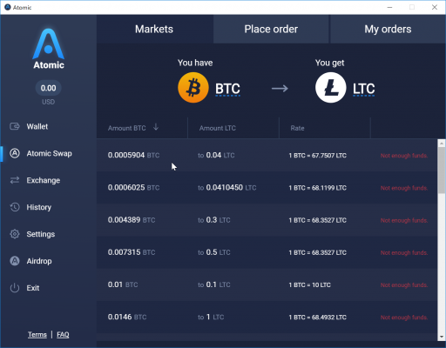Select the 0.004389 BTC order row
The height and width of the screenshot is (348, 446).
tap(267, 220)
